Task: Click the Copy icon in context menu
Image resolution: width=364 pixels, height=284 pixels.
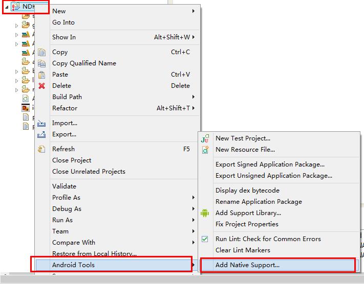Action: (41, 52)
